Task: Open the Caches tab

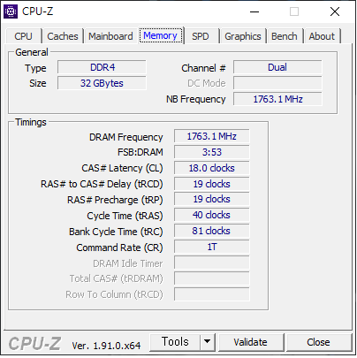Action: click(x=63, y=36)
